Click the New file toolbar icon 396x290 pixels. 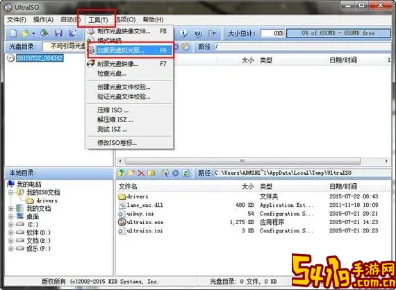13,33
